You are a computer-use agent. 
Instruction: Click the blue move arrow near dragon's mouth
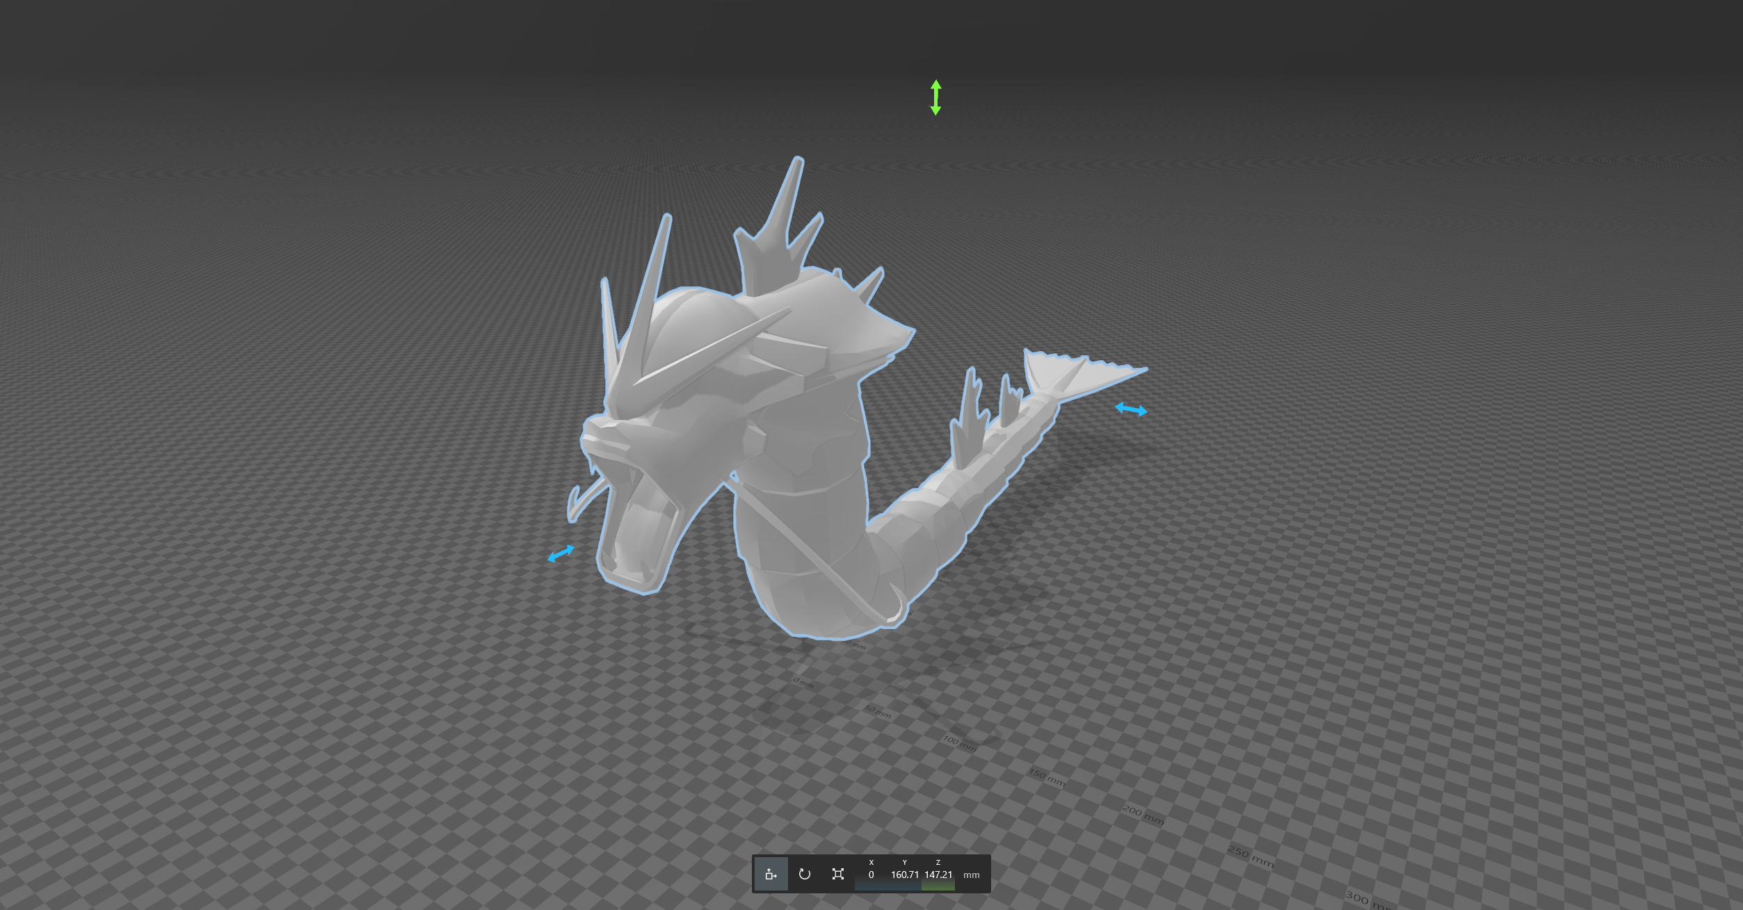pyautogui.click(x=561, y=553)
